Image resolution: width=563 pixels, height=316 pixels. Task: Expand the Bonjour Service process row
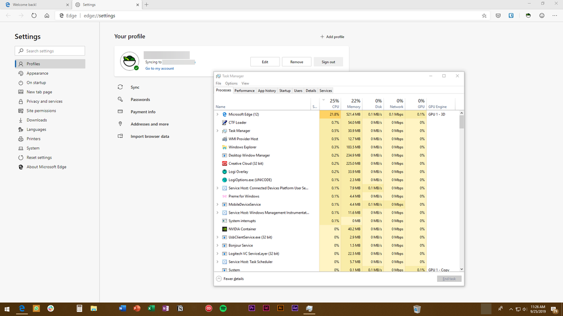pos(217,245)
